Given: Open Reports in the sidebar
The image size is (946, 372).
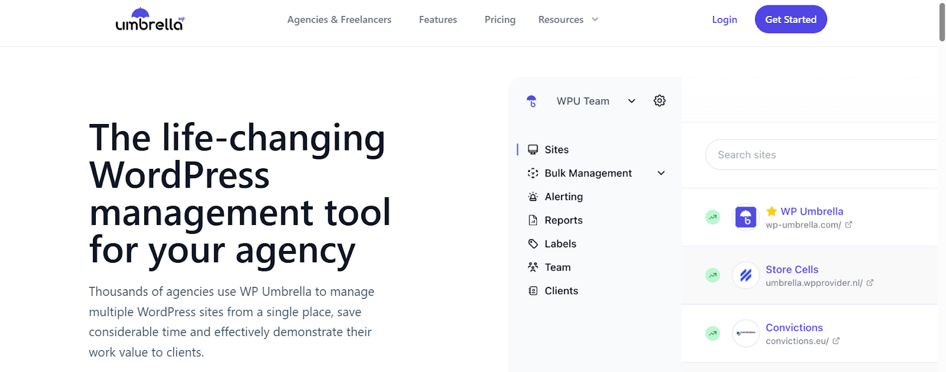Looking at the screenshot, I should (563, 220).
